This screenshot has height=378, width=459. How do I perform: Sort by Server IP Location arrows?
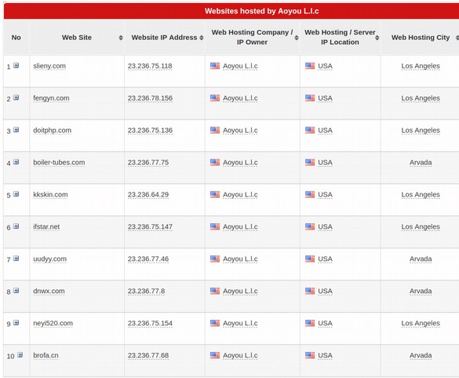377,38
